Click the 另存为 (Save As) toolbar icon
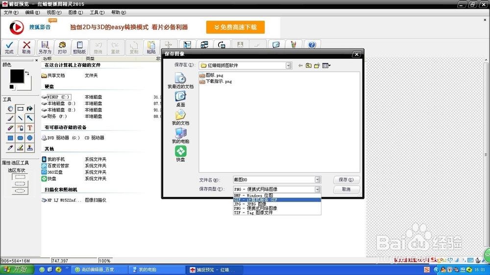The height and width of the screenshot is (275, 490). (x=45, y=47)
